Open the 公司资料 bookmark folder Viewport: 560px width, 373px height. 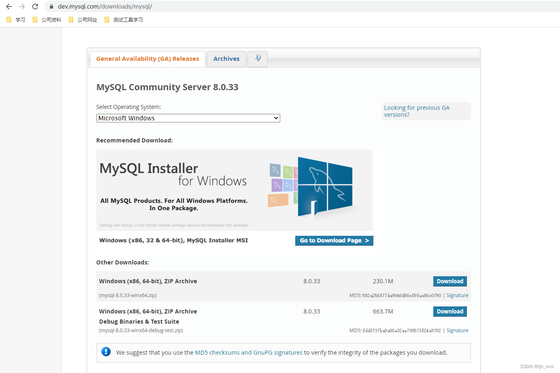pos(47,20)
